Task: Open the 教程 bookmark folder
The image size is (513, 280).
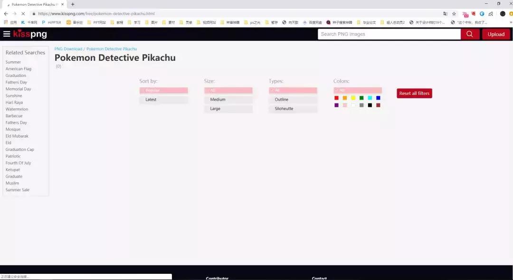Action: click(117, 23)
